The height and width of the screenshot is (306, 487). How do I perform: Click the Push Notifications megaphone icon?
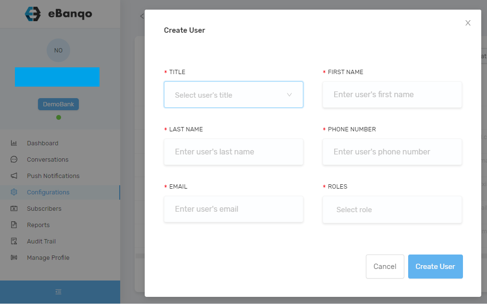(x=14, y=176)
